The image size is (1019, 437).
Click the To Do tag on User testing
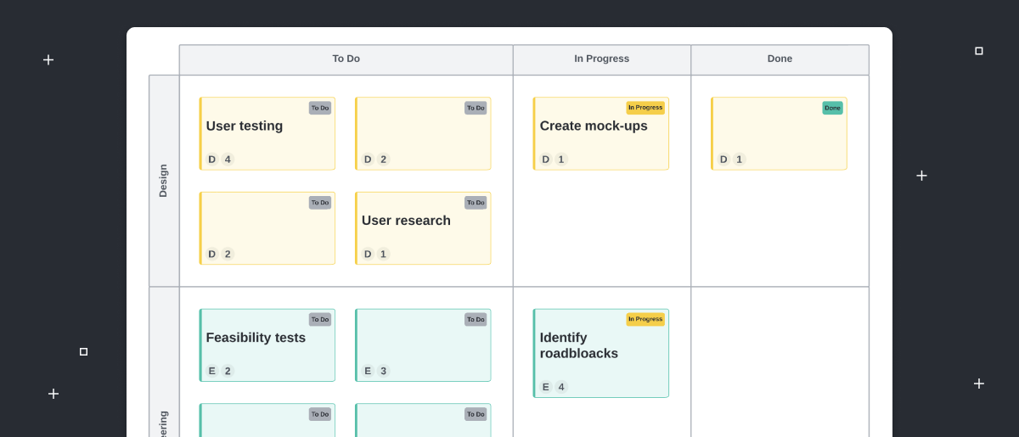click(319, 108)
